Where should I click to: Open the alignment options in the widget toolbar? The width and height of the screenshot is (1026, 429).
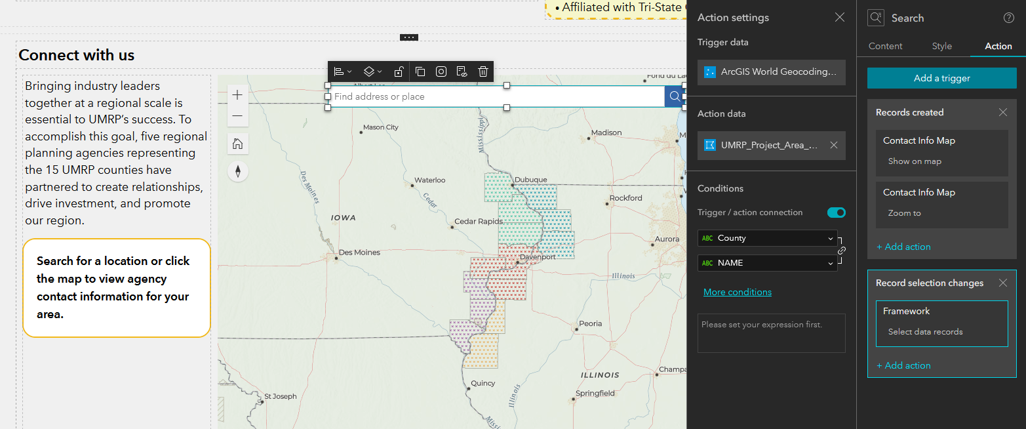340,71
